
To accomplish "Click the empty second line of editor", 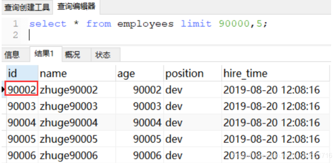I will [x=122, y=35].
